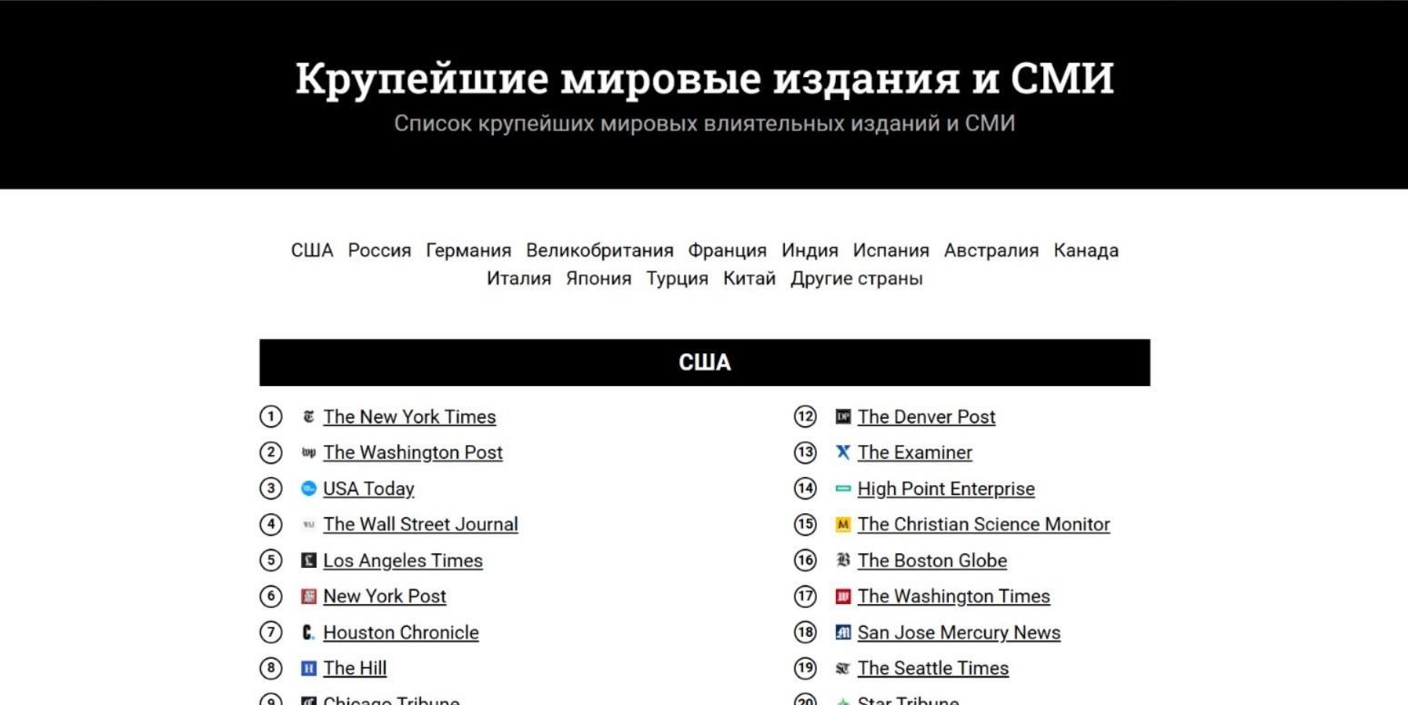The image size is (1408, 705).
Task: Open the High Point Enterprise link
Action: click(946, 488)
